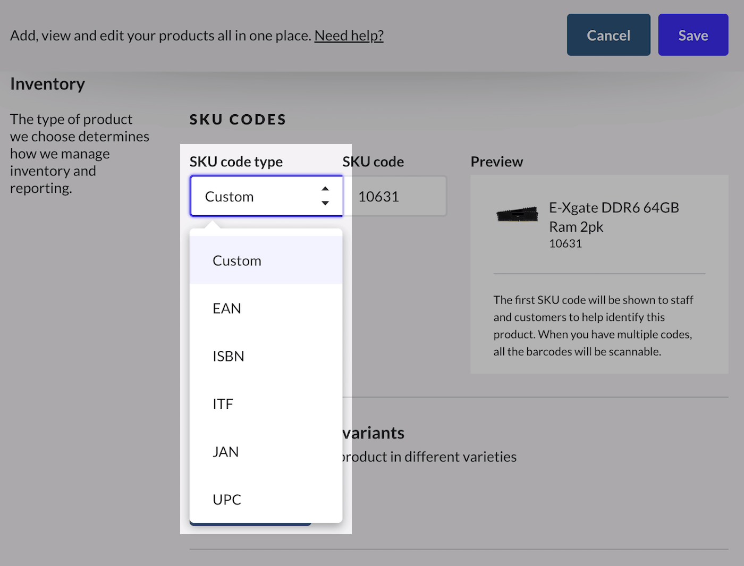Click the Inventory section heading
Viewport: 744px width, 566px height.
point(47,83)
